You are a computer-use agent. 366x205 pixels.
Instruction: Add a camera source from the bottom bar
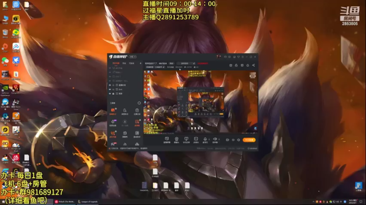[177, 140]
